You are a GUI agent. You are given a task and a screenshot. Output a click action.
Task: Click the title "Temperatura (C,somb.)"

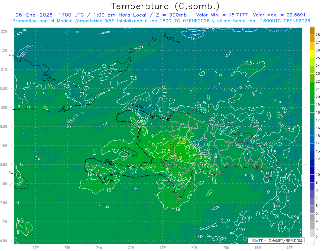pyautogui.click(x=165, y=6)
